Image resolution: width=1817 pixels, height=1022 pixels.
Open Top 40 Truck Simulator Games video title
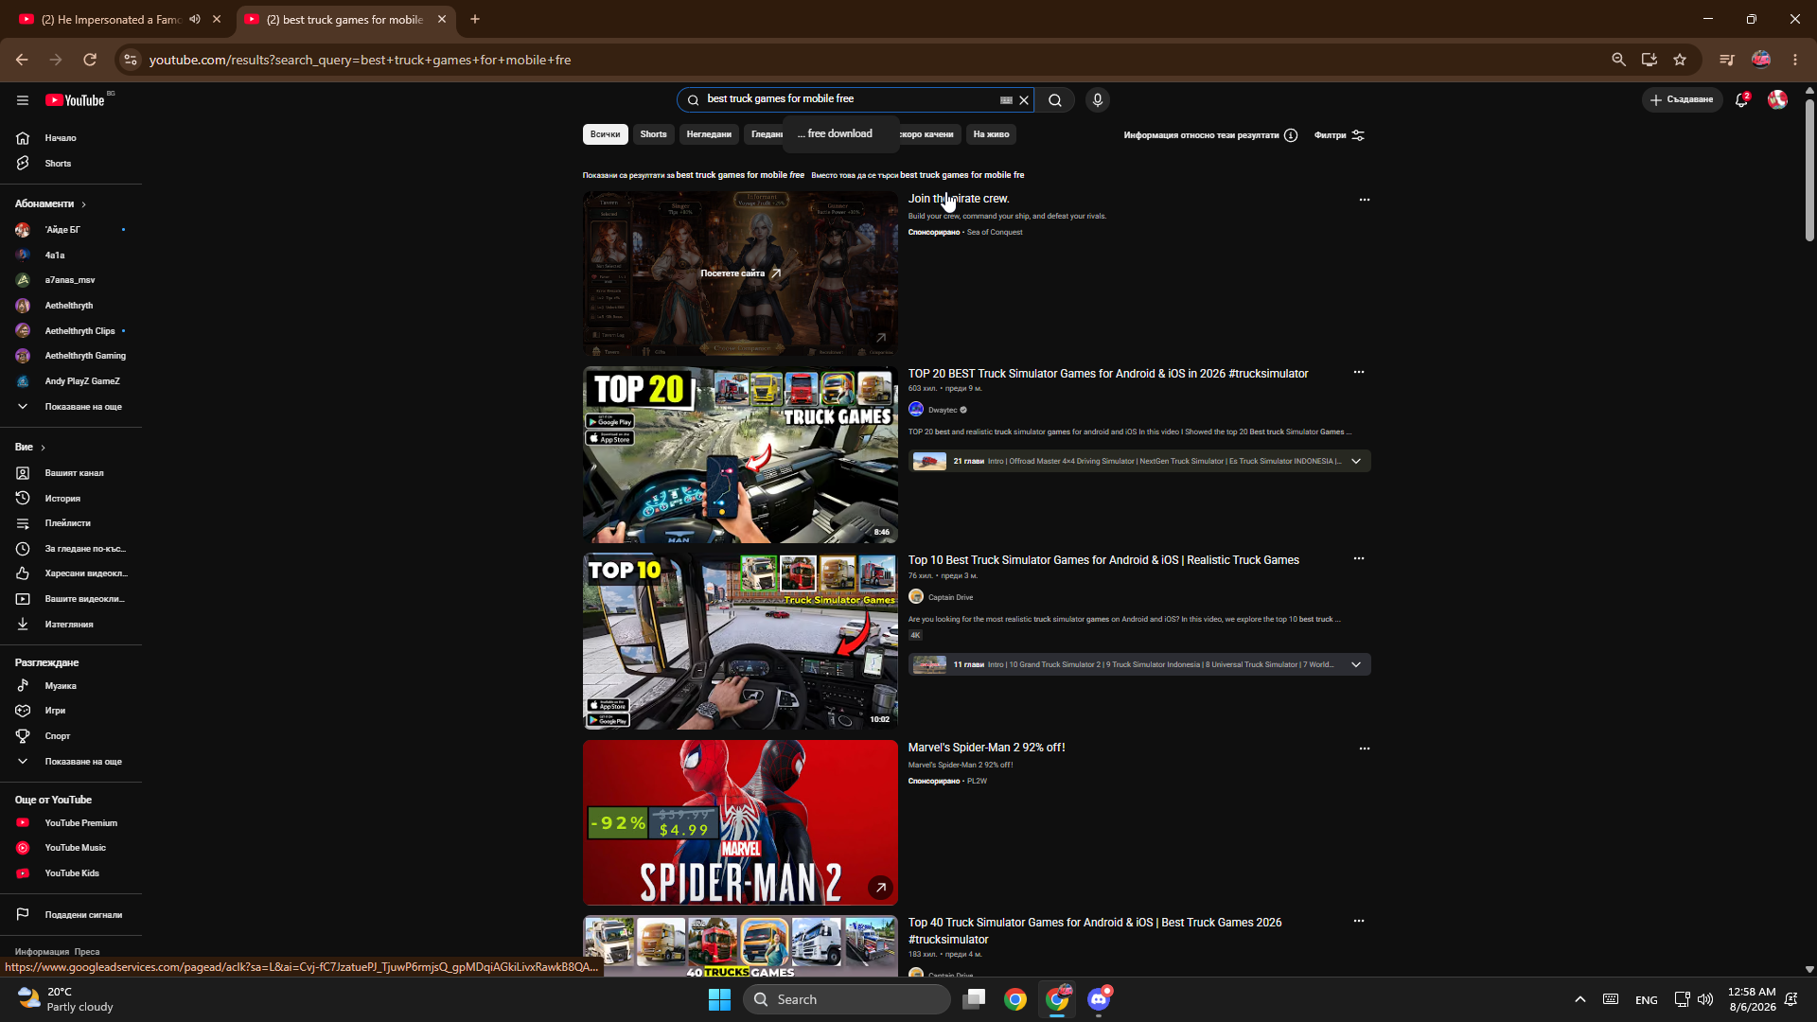click(x=1095, y=931)
